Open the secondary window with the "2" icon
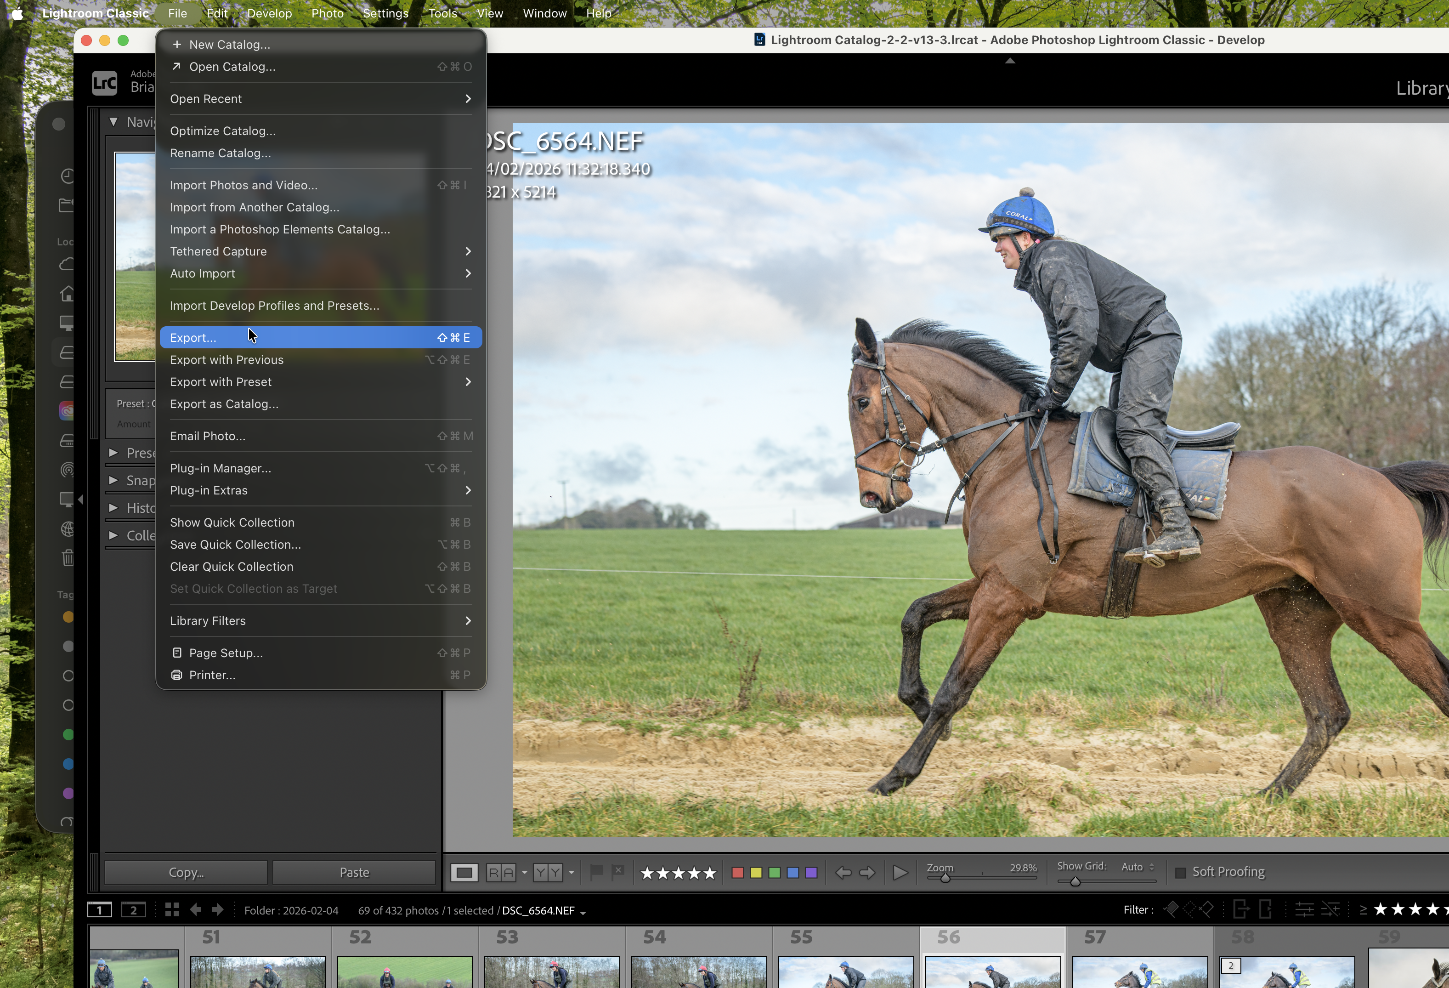Image resolution: width=1449 pixels, height=988 pixels. point(134,909)
